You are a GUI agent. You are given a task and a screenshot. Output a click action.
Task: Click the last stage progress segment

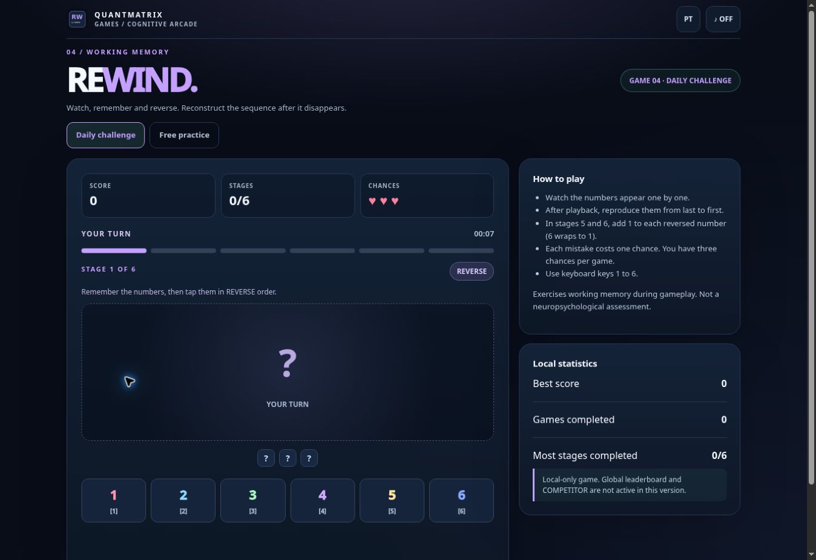point(461,250)
